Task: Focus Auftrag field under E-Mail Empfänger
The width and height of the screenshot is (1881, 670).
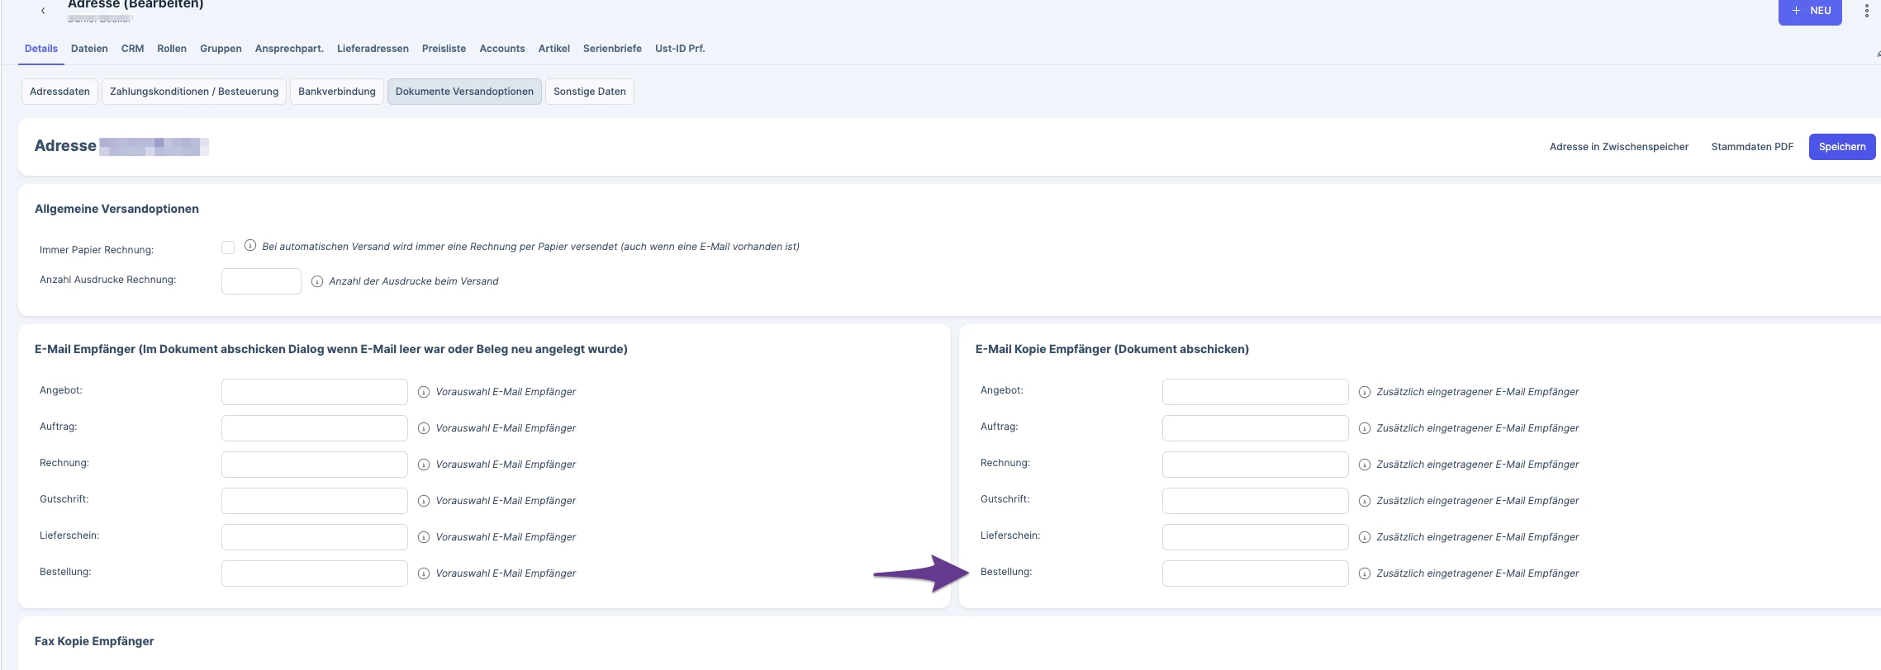Action: coord(315,428)
